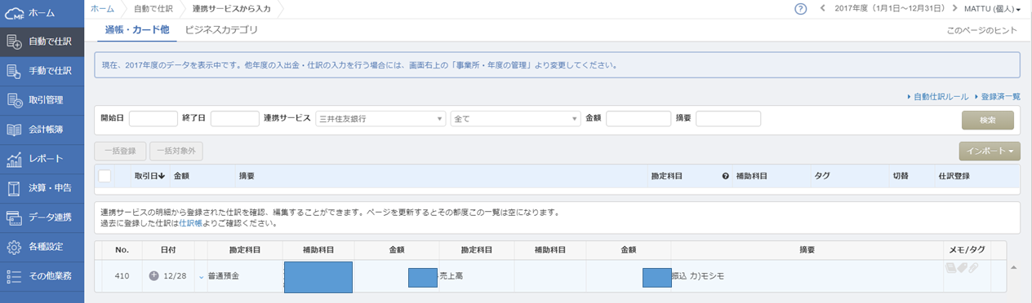This screenshot has height=303, width=1032.
Task: Click 振込 カ)モシモ description text
Action: click(699, 276)
